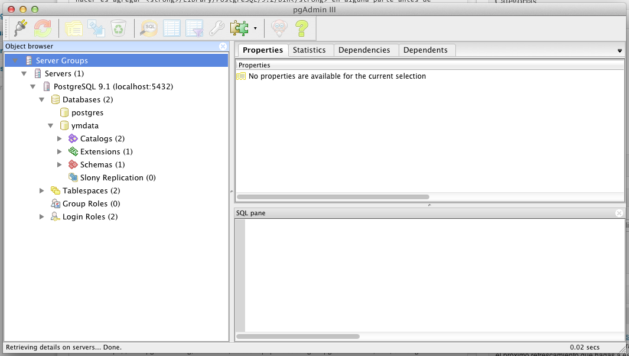Click the refresh object toolbar icon
Viewport: 629px width, 356px height.
click(x=43, y=28)
